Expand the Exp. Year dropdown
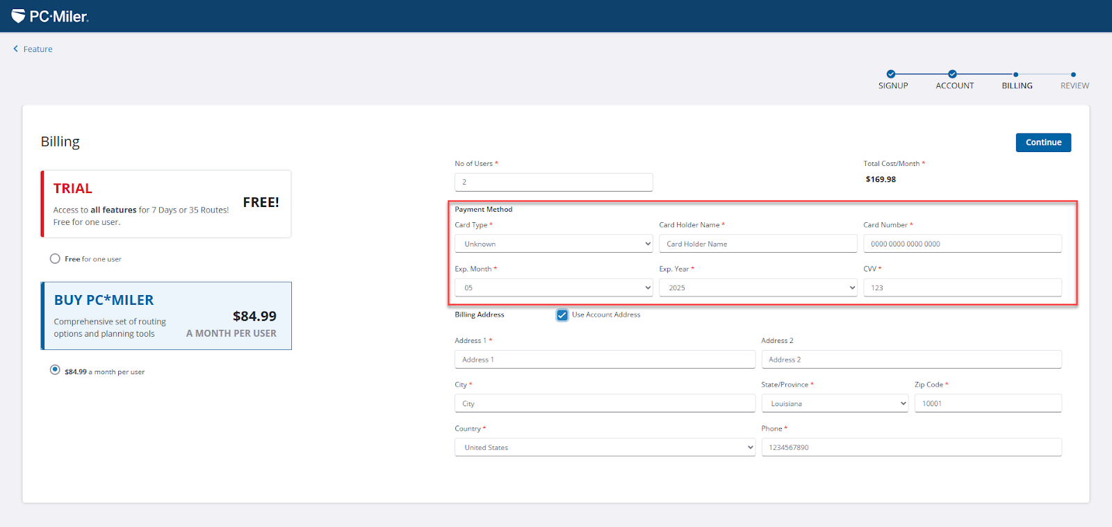1112x527 pixels. 758,287
